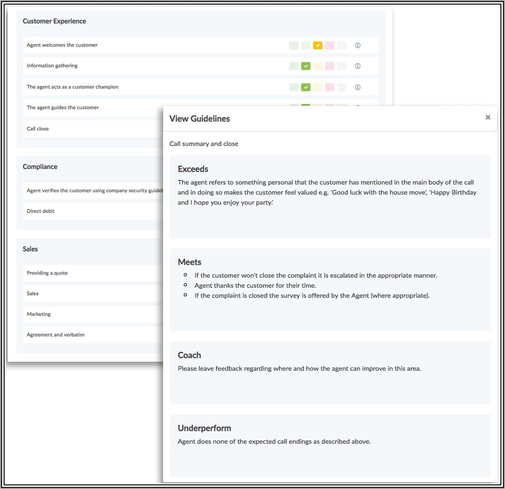The image size is (505, 489).
Task: Toggle green checked box in customer champion row
Action: pos(306,87)
